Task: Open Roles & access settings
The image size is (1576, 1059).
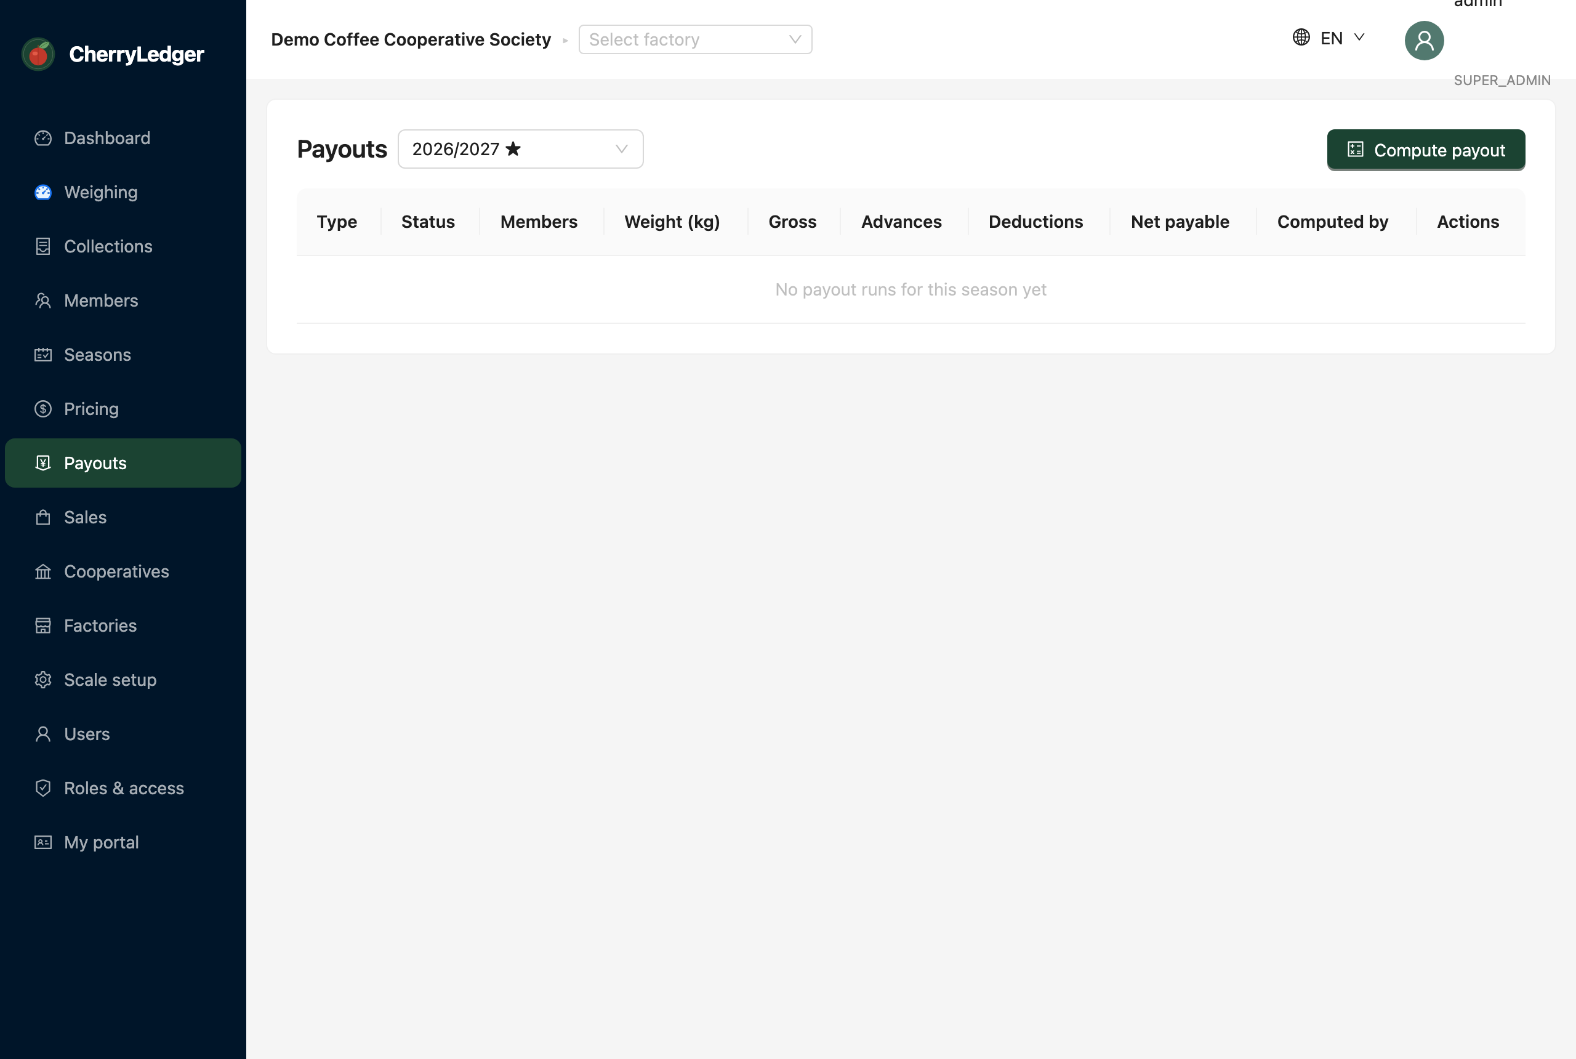Action: point(123,788)
